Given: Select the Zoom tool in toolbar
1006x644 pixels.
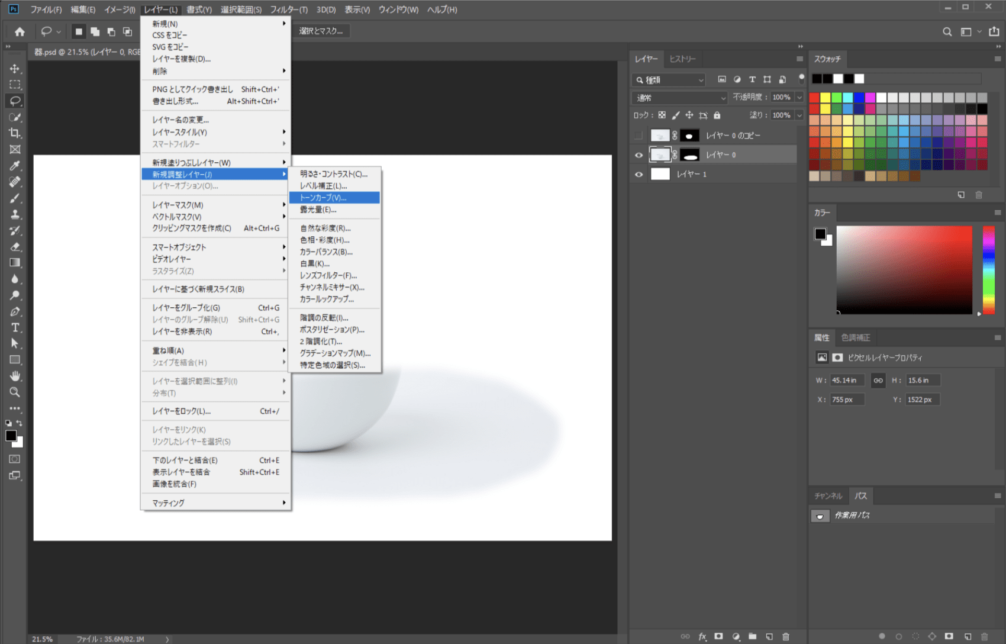Looking at the screenshot, I should (15, 392).
